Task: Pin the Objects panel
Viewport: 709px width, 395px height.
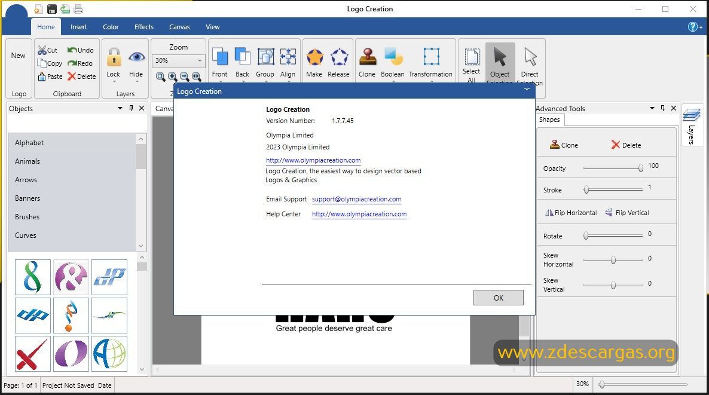Action: click(131, 108)
